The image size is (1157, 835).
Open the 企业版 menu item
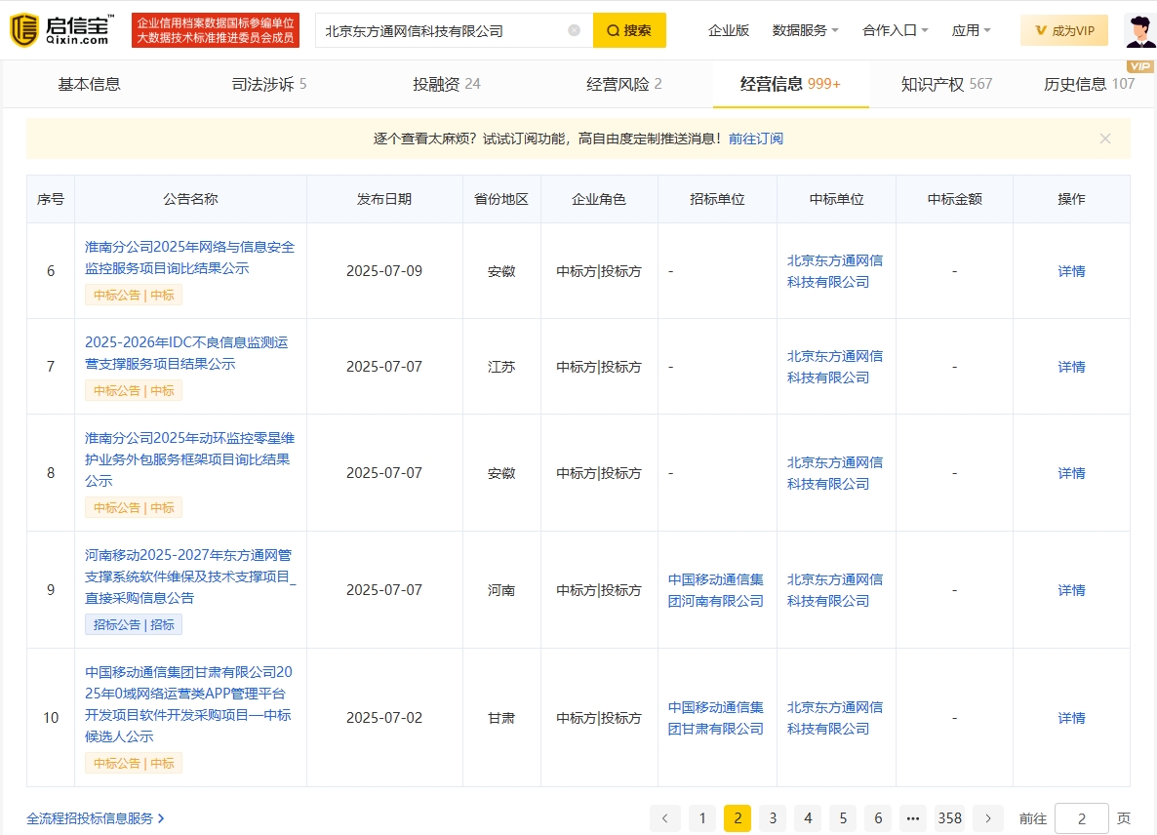click(x=729, y=30)
